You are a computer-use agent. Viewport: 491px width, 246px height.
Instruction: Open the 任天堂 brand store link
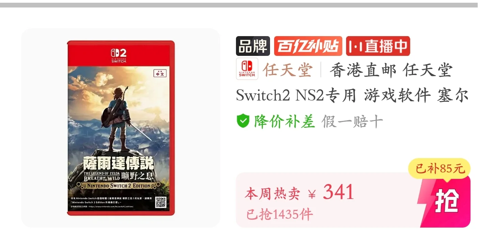(288, 70)
